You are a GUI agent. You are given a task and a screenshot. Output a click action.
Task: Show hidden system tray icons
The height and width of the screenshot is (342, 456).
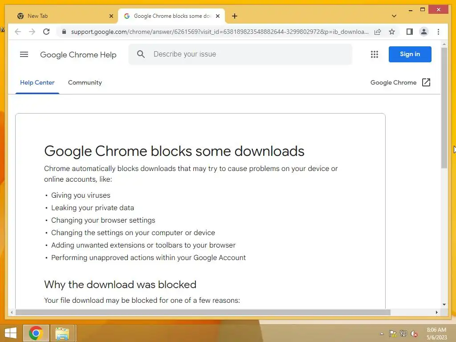click(x=382, y=334)
